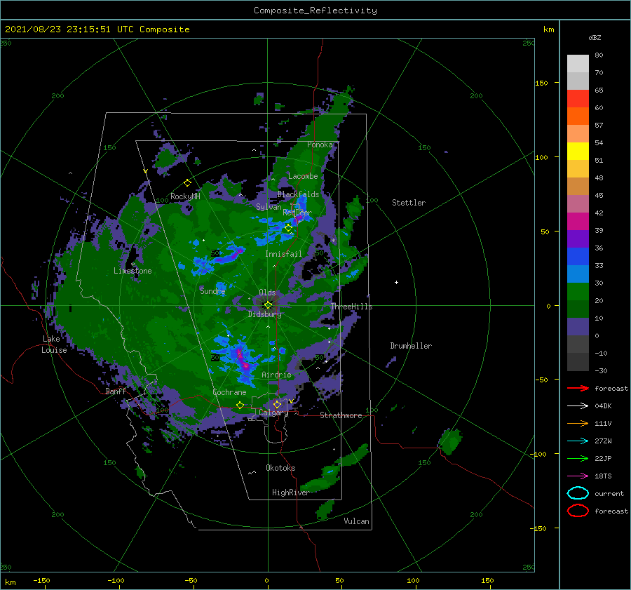
Task: Click the Didsbury city label
Action: 265,314
